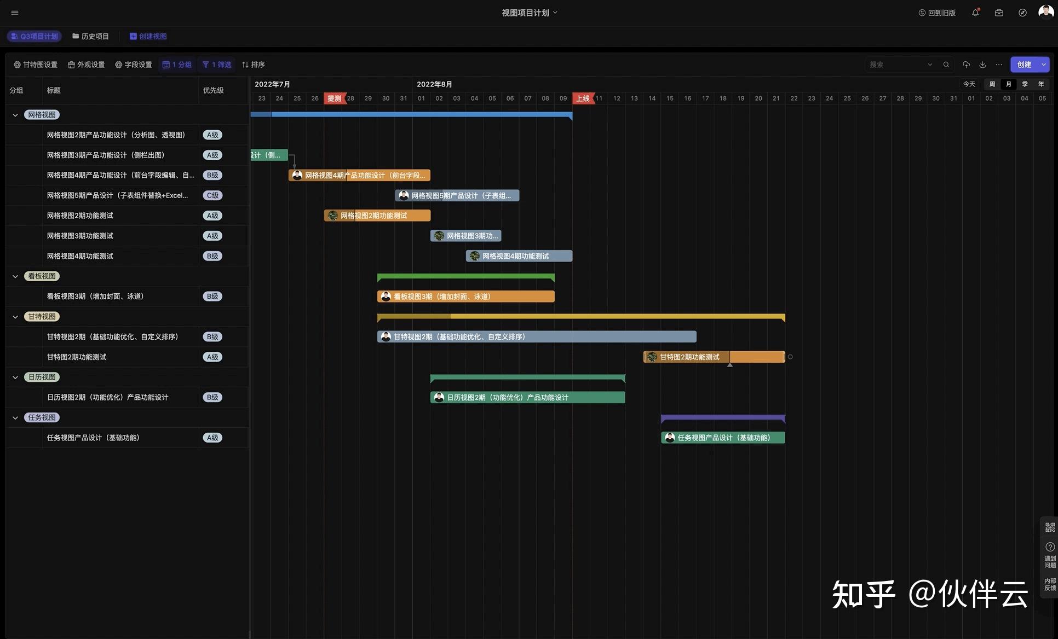The height and width of the screenshot is (639, 1058).
Task: Open 甘特图设置 settings
Action: click(x=36, y=65)
